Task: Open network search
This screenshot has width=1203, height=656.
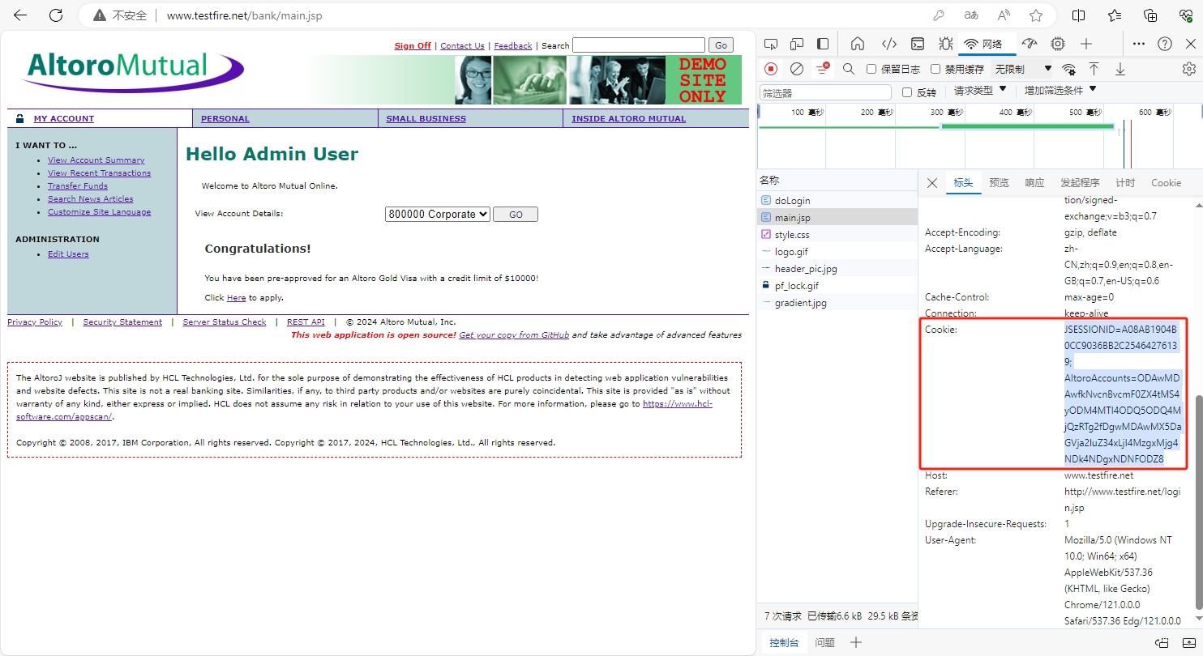Action: pos(849,69)
